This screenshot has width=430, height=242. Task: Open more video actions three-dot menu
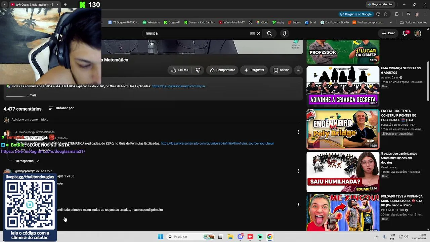(x=298, y=70)
